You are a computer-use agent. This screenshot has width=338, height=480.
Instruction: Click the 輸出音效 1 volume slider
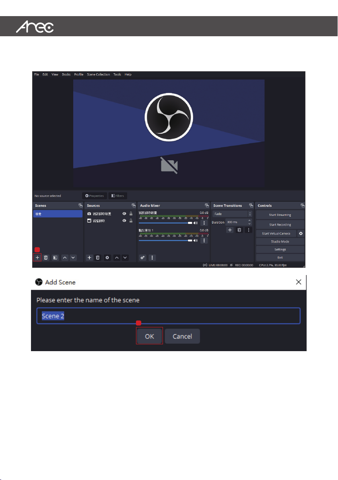pos(165,241)
